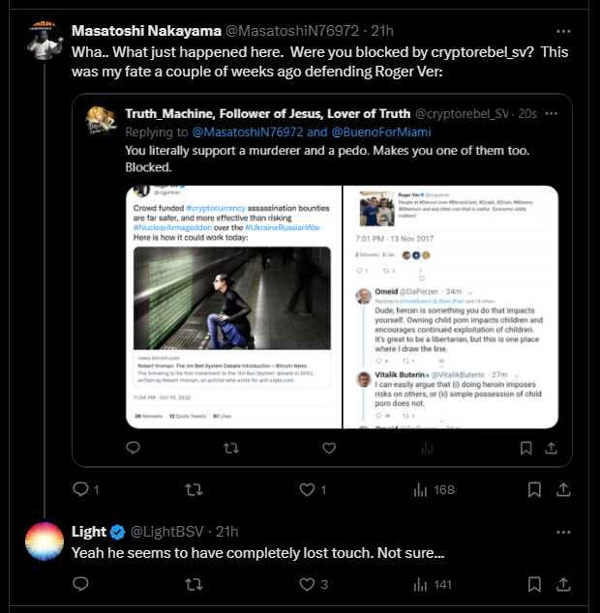View analytics showing 168 views

point(434,489)
